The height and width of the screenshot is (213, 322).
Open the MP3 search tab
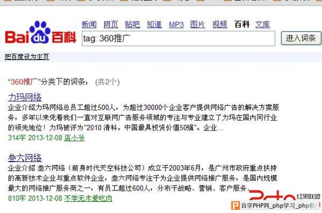click(x=177, y=25)
